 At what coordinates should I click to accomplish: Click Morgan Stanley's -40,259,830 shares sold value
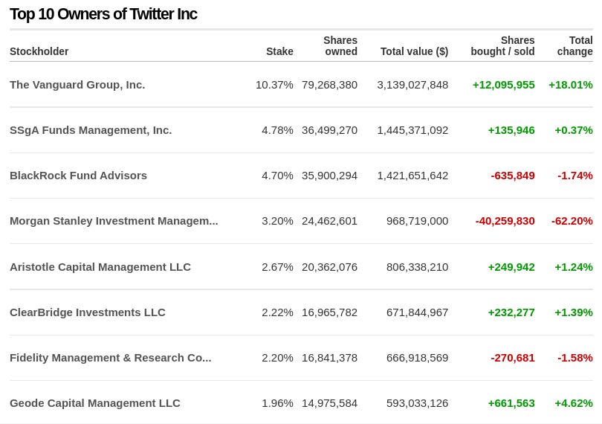click(505, 221)
